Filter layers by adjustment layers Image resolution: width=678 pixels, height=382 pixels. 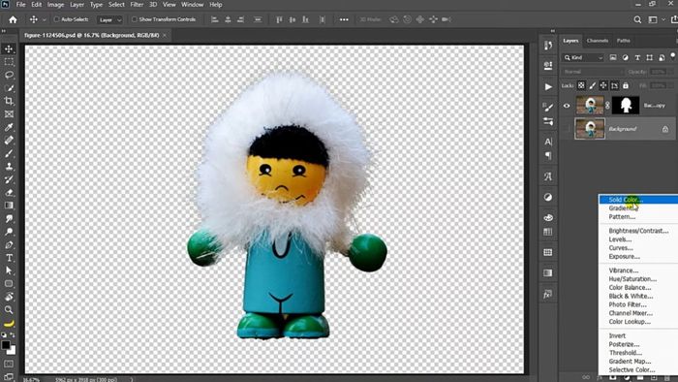tap(626, 57)
